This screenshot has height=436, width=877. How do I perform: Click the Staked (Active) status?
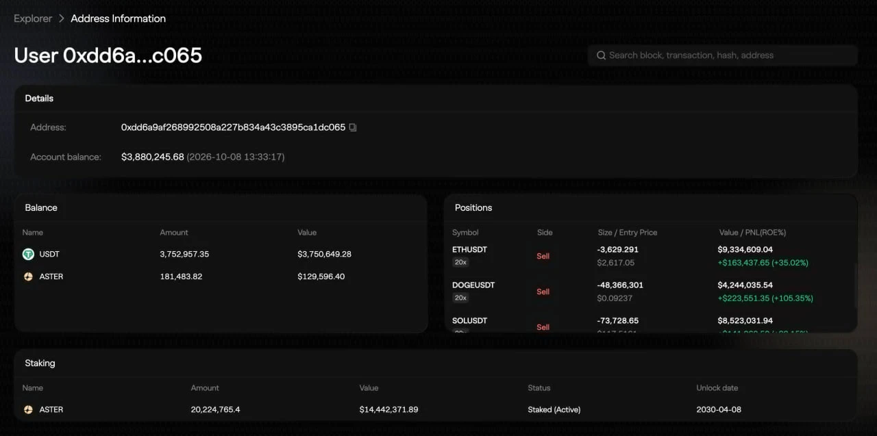[554, 409]
